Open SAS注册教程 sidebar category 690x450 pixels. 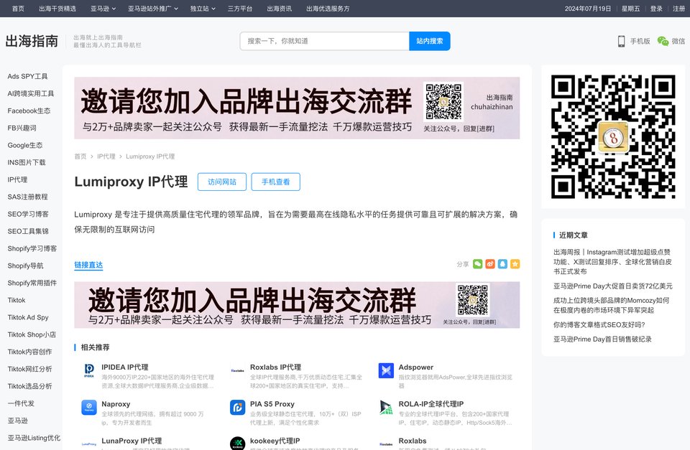click(x=28, y=197)
